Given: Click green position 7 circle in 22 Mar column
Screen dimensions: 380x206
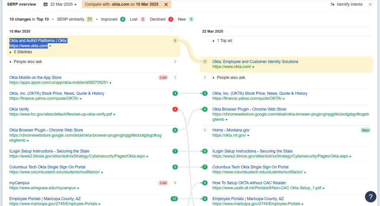Looking at the screenshot, I should (x=205, y=167).
